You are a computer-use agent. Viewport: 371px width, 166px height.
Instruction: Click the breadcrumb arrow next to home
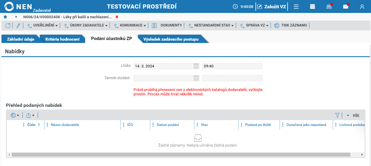[16, 17]
